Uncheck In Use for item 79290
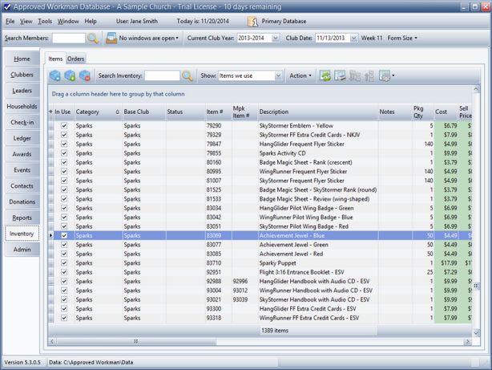 pos(64,126)
